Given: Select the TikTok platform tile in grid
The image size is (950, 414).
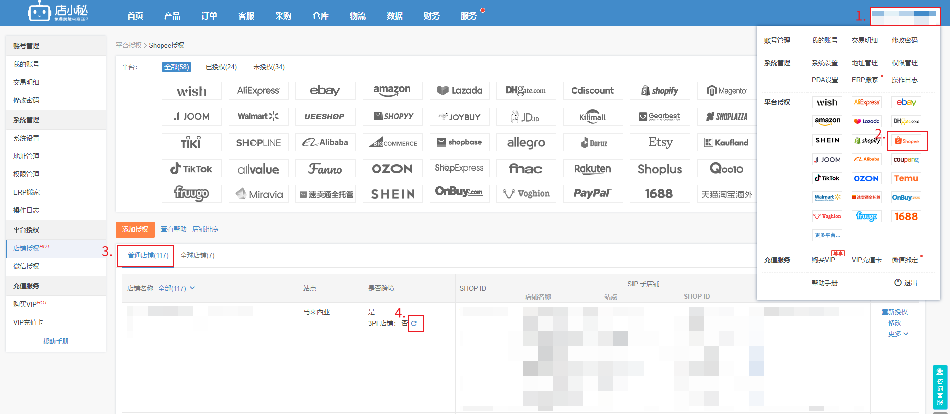Looking at the screenshot, I should 192,169.
